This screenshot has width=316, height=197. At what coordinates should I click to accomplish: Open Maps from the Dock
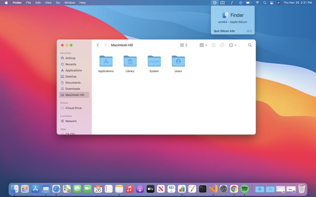[x=67, y=189]
